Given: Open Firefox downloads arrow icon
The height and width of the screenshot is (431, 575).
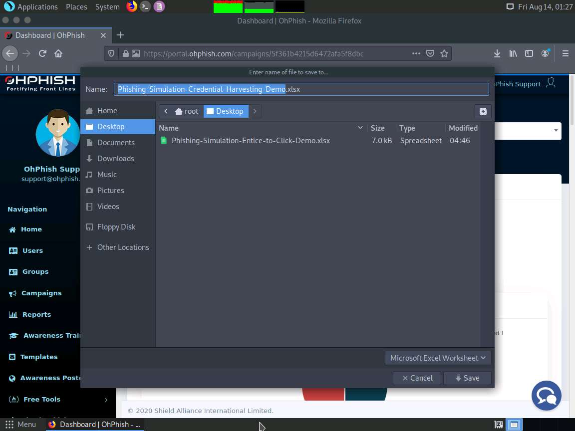Looking at the screenshot, I should pos(497,53).
